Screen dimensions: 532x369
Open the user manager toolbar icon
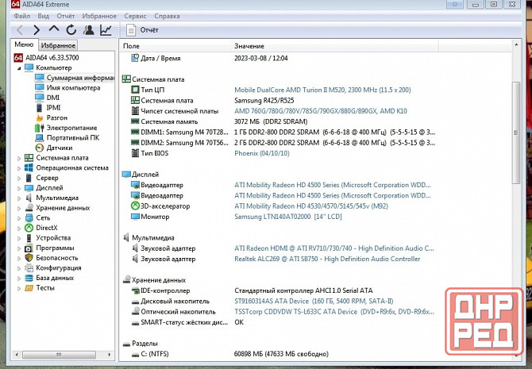pos(88,30)
